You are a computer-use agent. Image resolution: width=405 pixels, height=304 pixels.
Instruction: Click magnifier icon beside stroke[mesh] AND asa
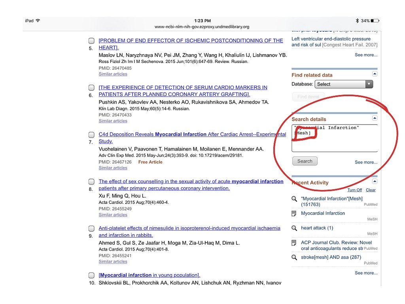point(294,257)
